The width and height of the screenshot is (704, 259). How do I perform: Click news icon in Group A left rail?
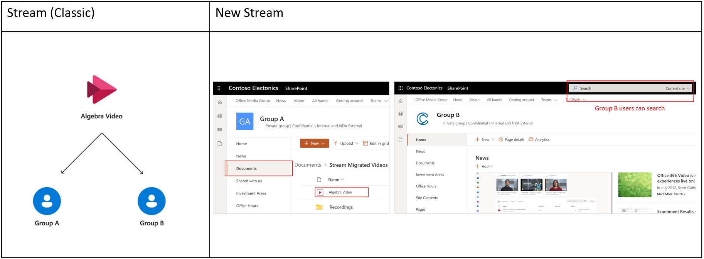pos(220,130)
